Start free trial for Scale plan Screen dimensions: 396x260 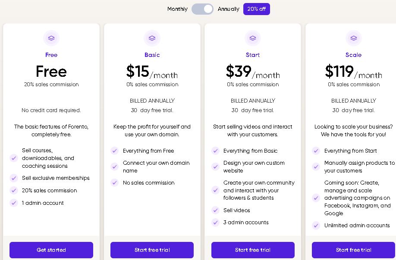point(353,250)
